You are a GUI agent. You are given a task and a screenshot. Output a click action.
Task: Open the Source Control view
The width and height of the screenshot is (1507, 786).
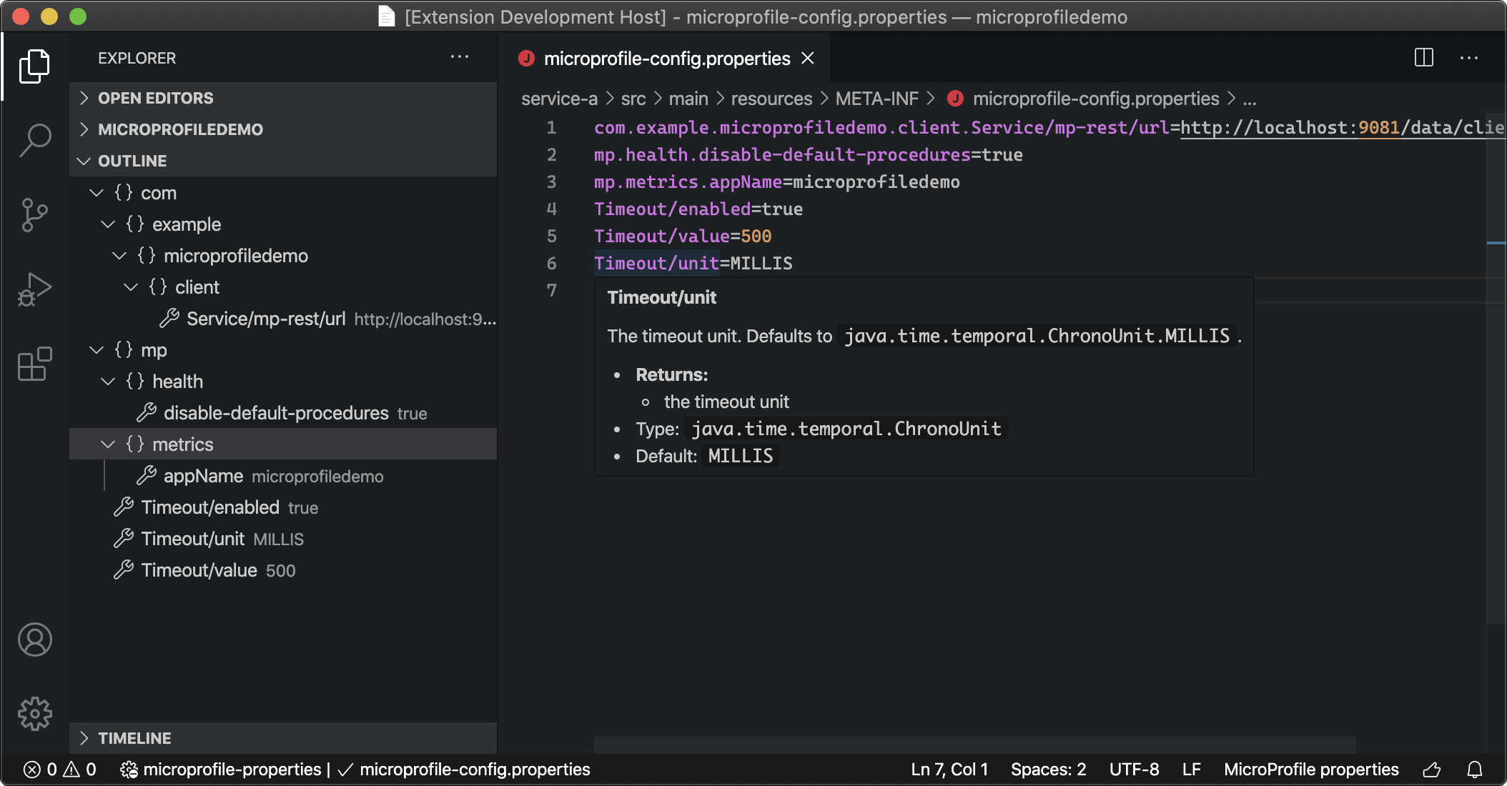point(34,214)
